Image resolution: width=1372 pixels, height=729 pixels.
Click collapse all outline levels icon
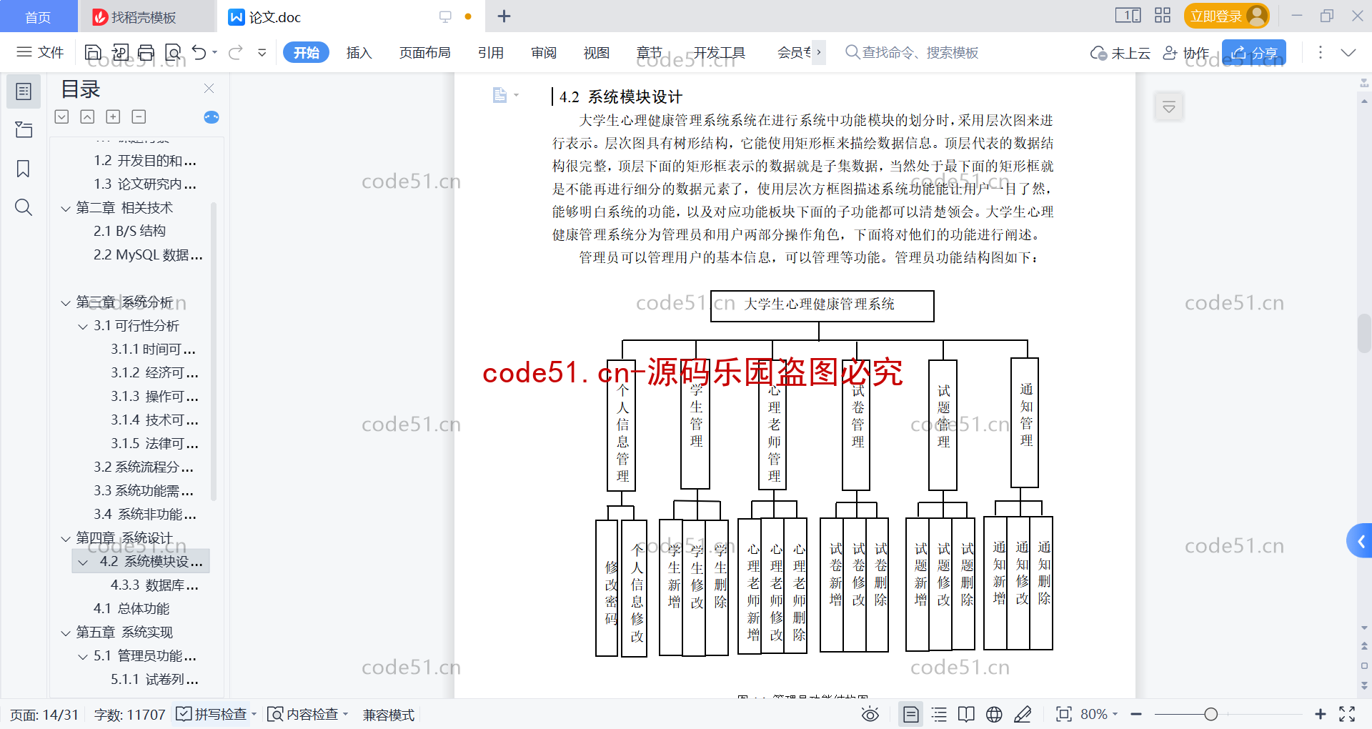click(139, 116)
